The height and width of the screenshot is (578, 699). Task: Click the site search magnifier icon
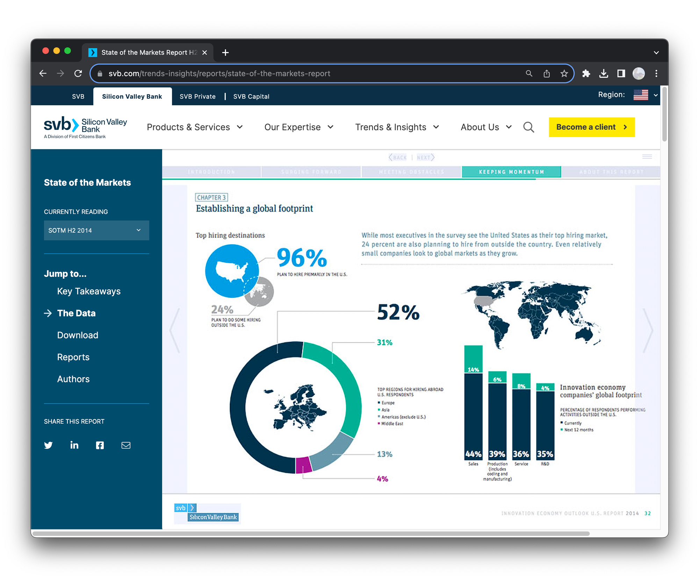[x=529, y=127]
